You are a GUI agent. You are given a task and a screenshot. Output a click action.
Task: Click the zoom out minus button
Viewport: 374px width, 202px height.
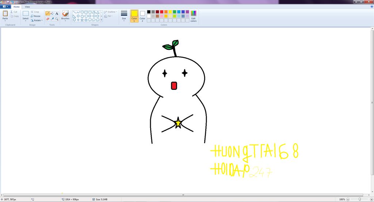click(x=348, y=199)
